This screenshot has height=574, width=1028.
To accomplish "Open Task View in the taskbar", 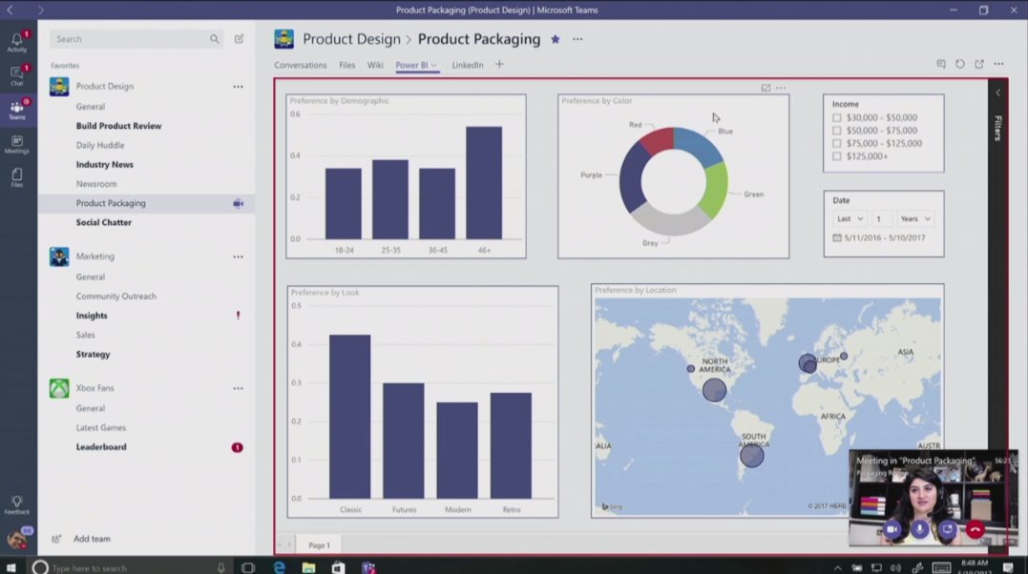I will tap(248, 567).
